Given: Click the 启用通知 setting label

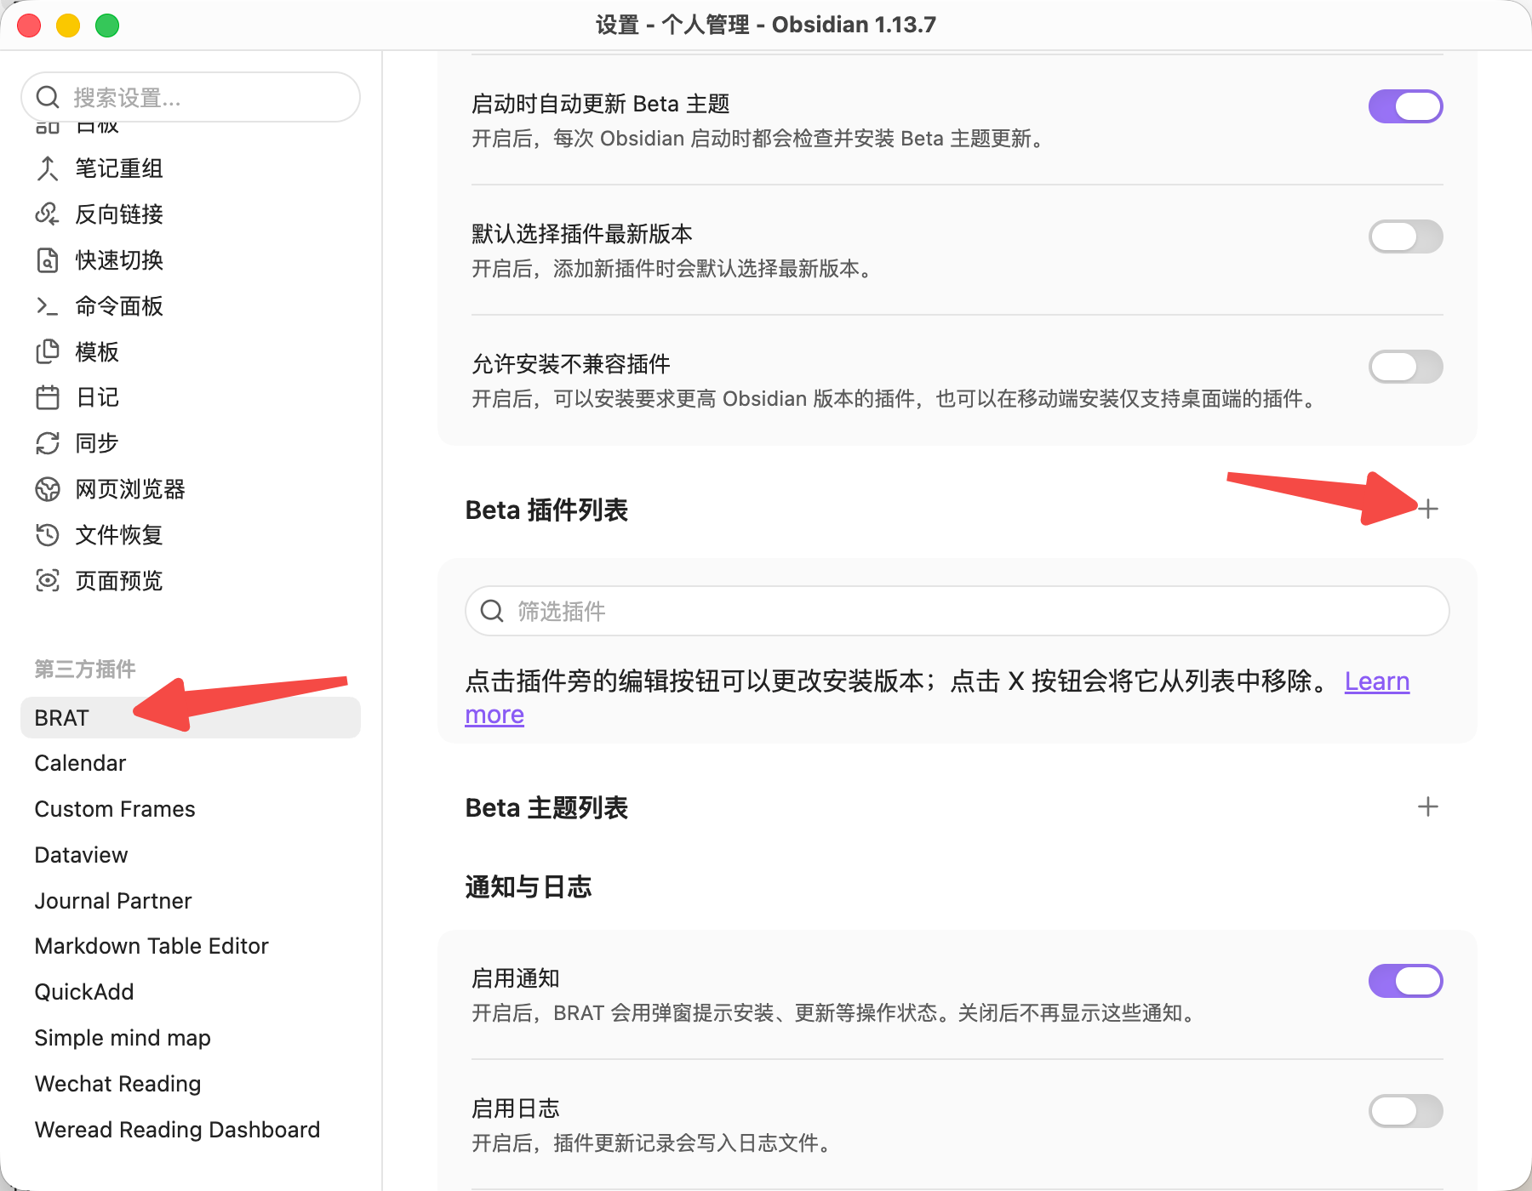Looking at the screenshot, I should coord(516,978).
